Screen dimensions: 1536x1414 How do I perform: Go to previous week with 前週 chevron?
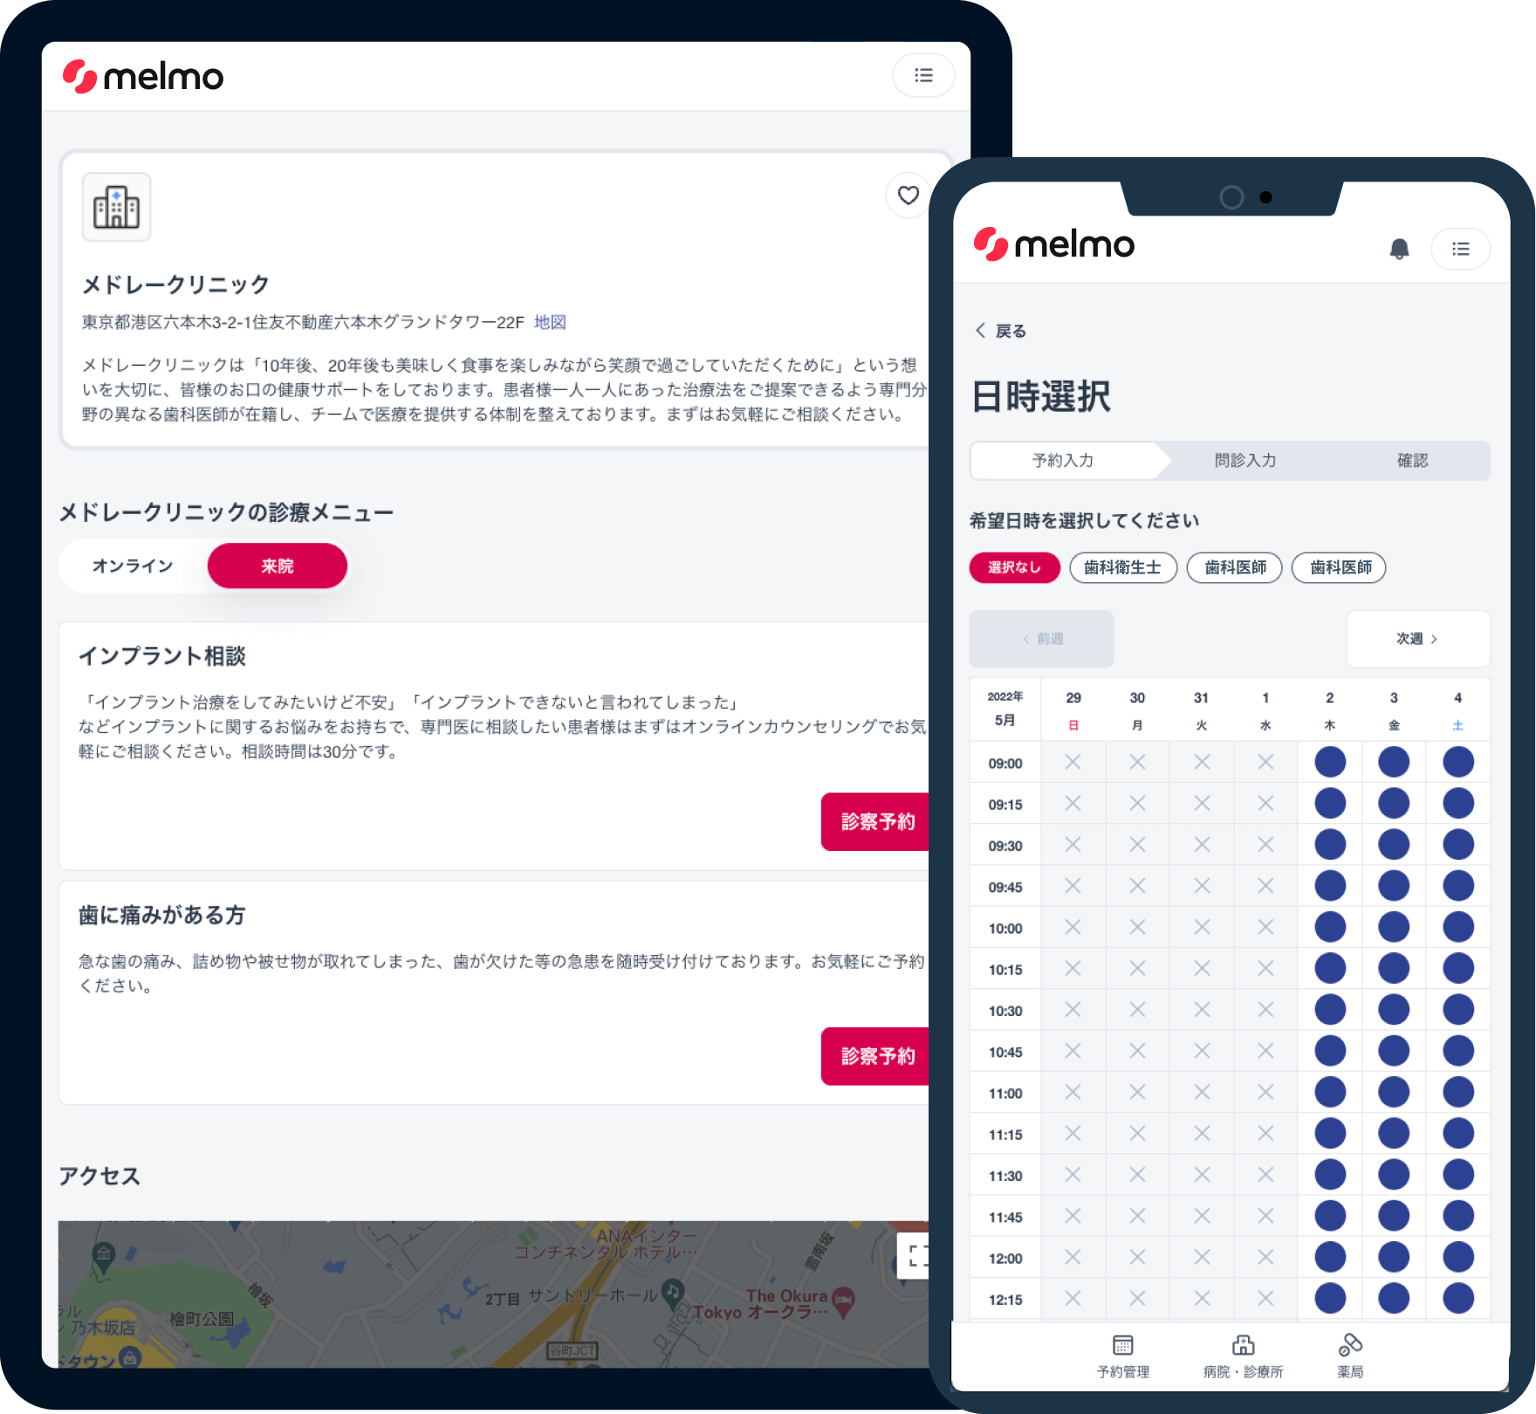pos(1041,639)
